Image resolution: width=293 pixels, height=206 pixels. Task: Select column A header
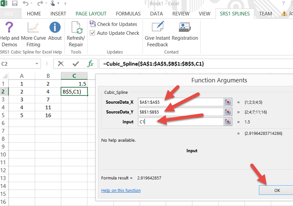coord(22,76)
